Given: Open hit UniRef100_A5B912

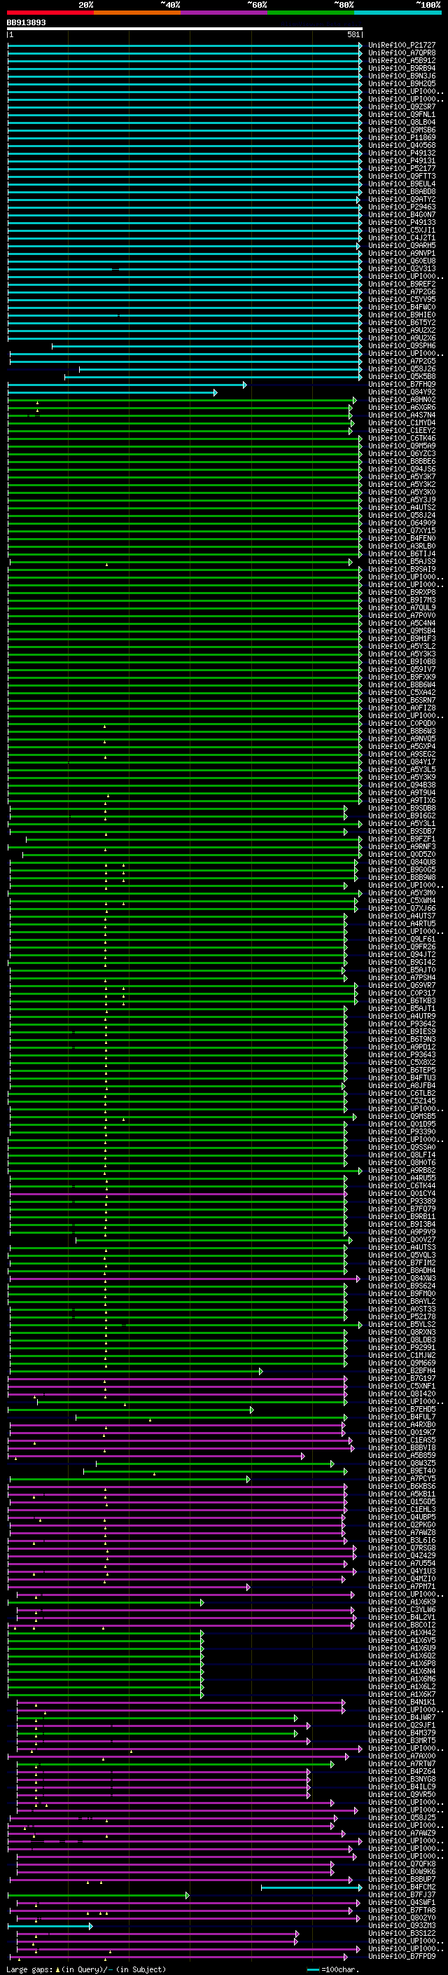Looking at the screenshot, I should click(x=402, y=60).
